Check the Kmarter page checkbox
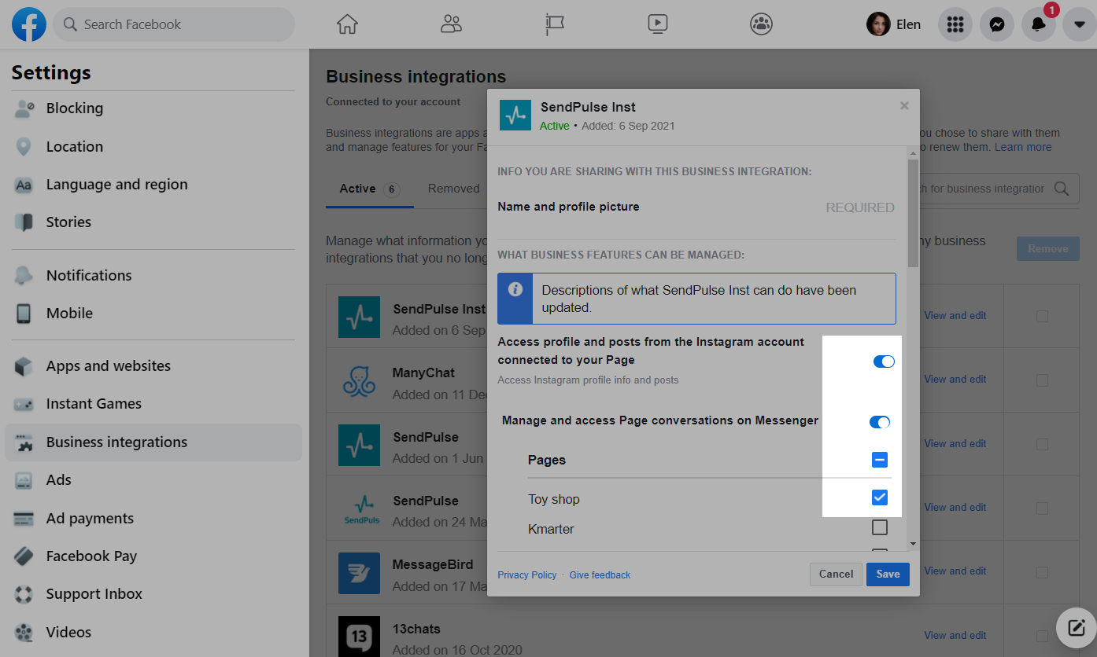This screenshot has height=657, width=1097. coord(880,527)
